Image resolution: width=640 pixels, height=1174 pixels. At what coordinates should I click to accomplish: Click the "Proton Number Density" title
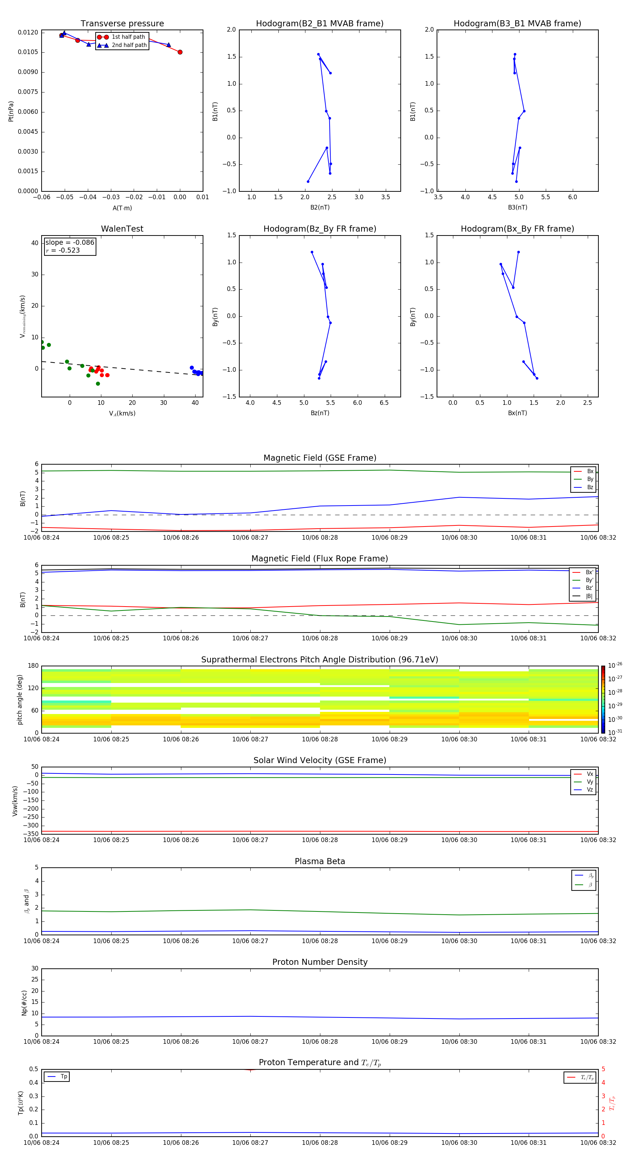click(x=320, y=962)
